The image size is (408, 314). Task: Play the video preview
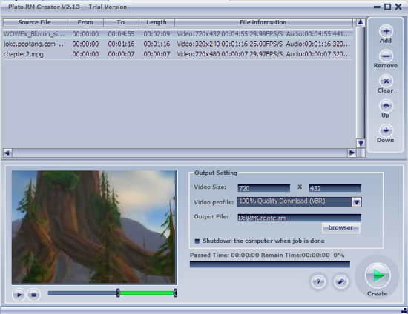point(19,295)
